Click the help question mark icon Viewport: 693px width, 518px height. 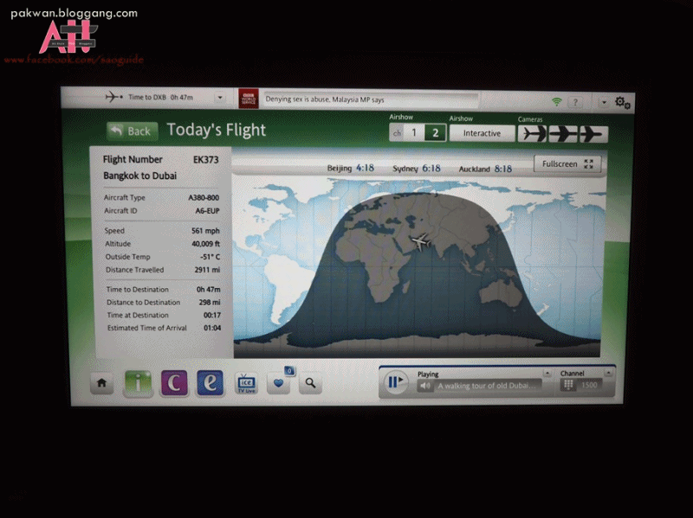[575, 102]
